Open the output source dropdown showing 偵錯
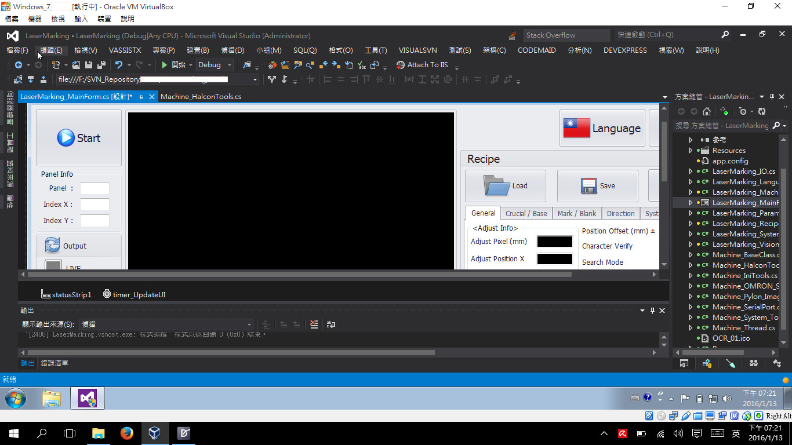Screen dimensions: 792x445 coord(166,324)
